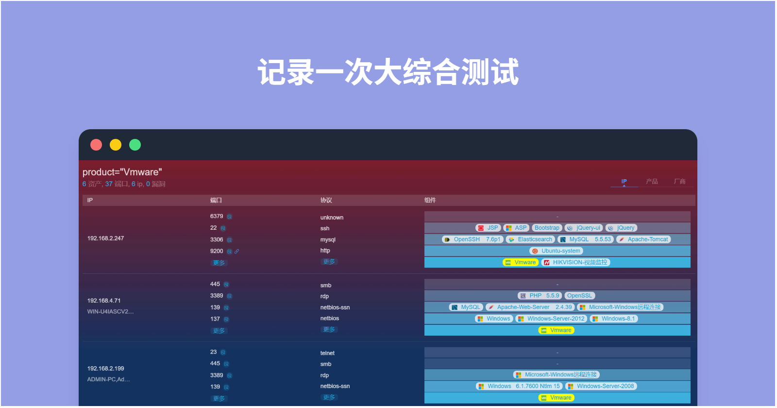This screenshot has width=777, height=408.
Task: Click the 协议 column header
Action: [326, 200]
